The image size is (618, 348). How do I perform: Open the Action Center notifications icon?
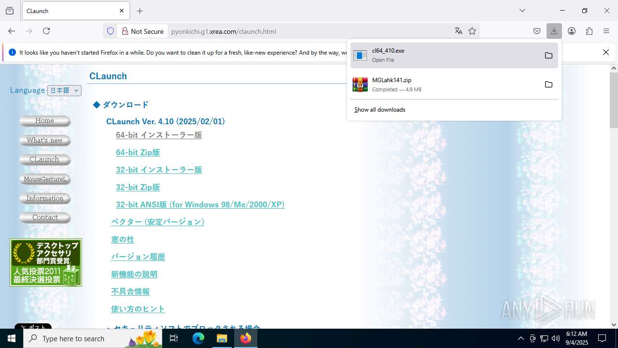pyautogui.click(x=602, y=338)
